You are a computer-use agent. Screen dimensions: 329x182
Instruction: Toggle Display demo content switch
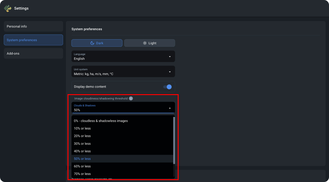point(167,87)
